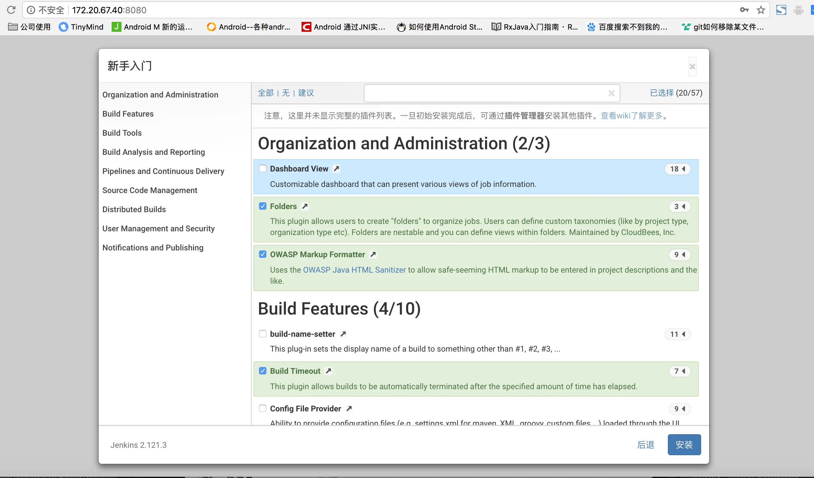Expand Dashboard View dependencies badge showing 18
814x478 pixels.
pos(677,169)
